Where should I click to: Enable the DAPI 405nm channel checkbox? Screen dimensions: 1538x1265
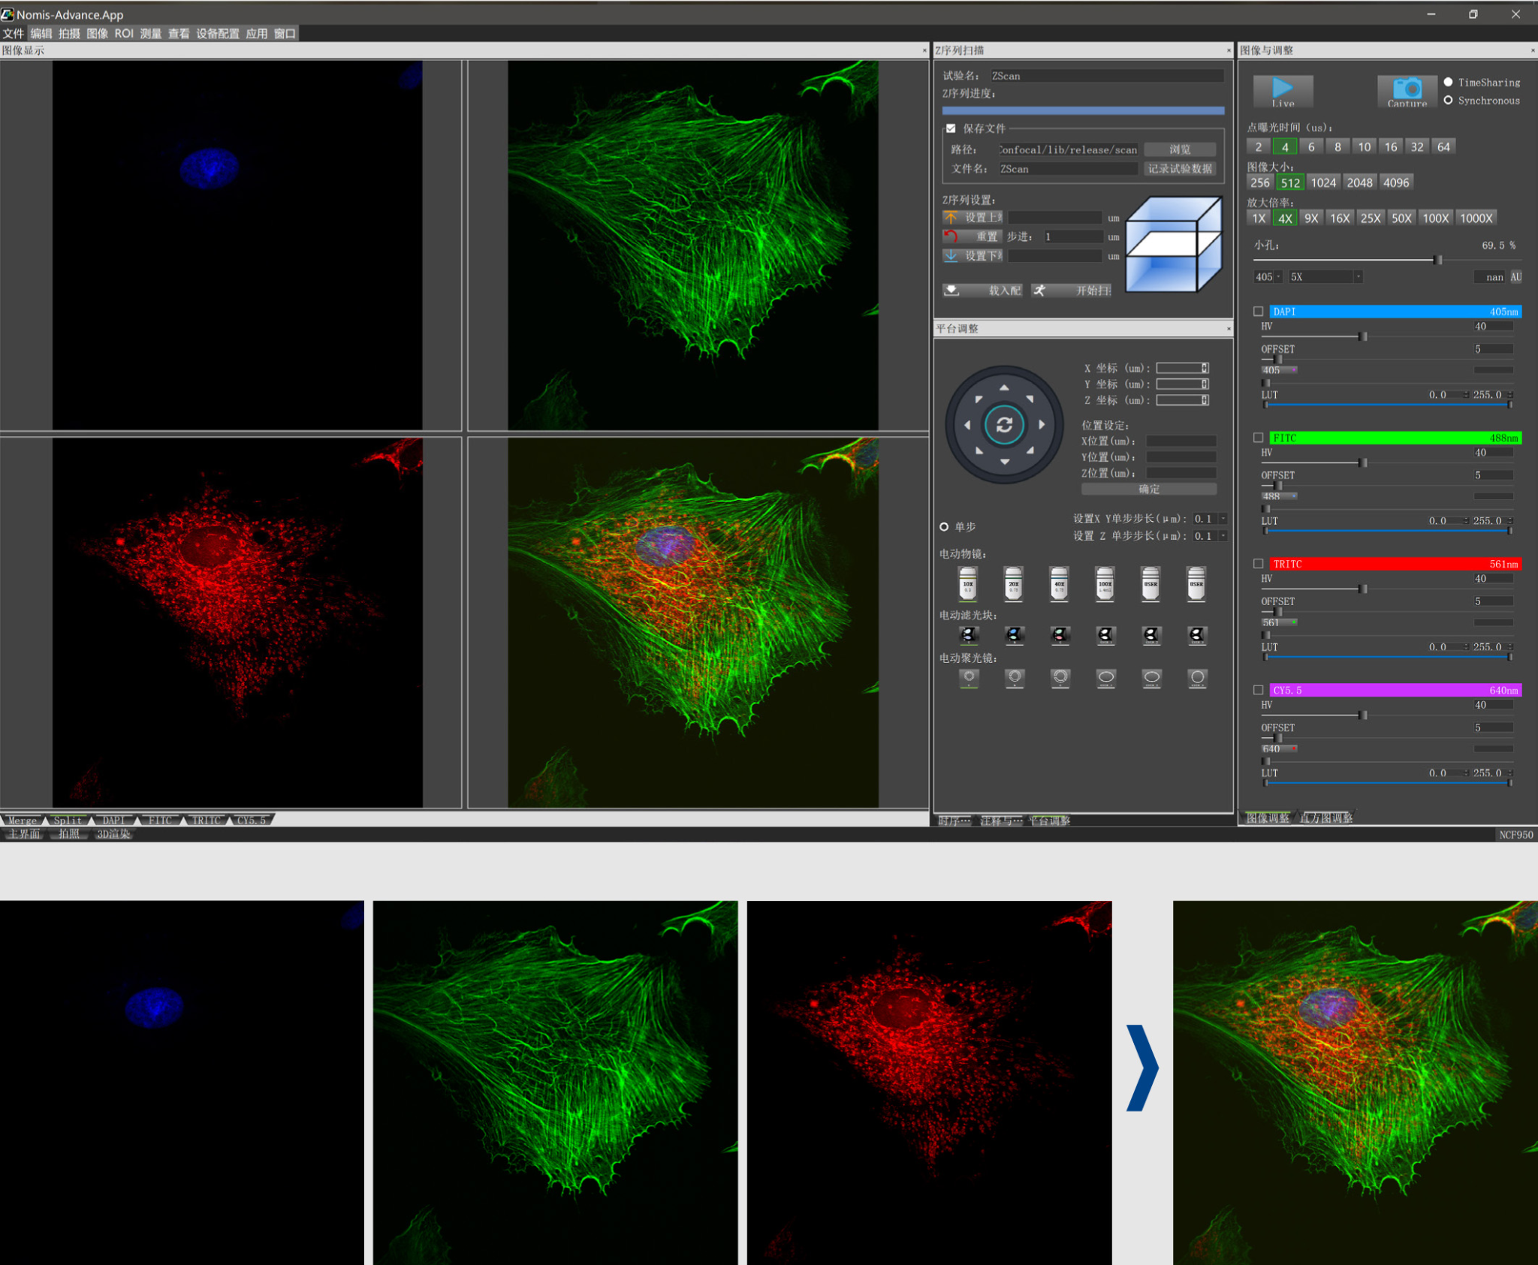pyautogui.click(x=1258, y=311)
